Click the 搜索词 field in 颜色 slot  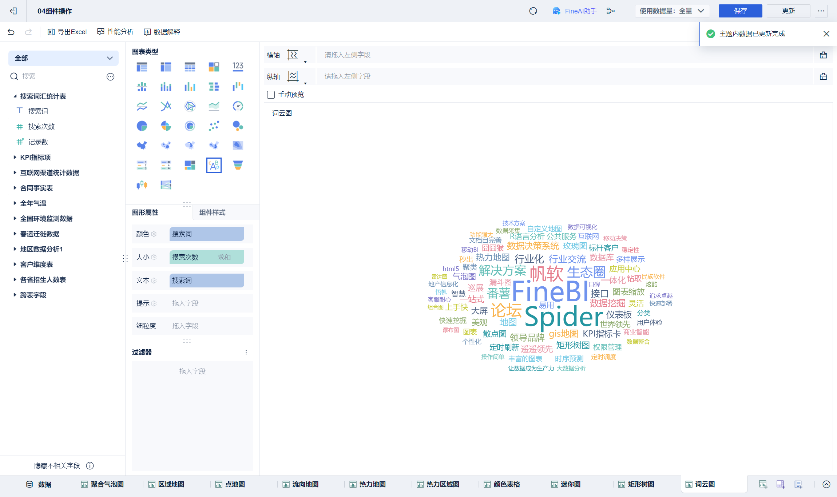206,234
